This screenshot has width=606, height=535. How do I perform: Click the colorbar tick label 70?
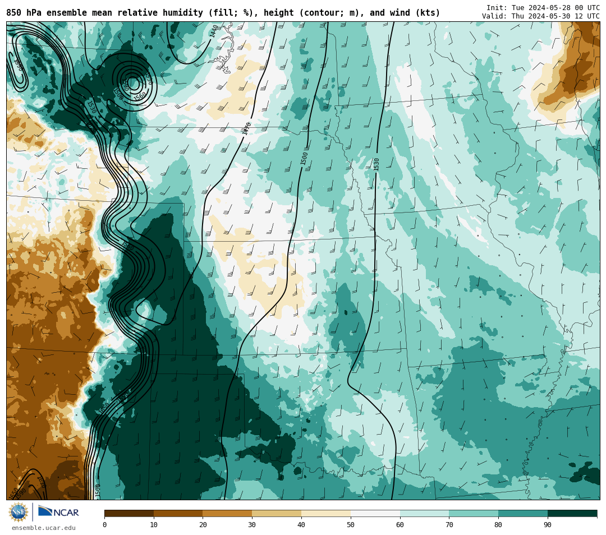[449, 524]
